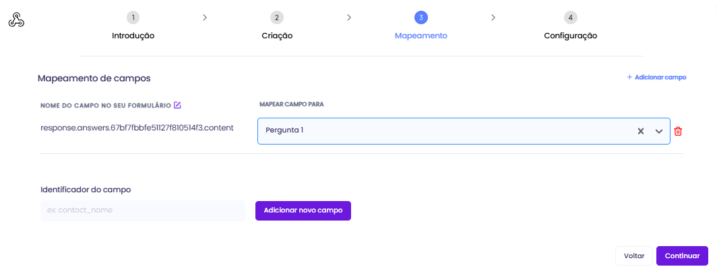The image size is (717, 273).
Task: Click the Continuar button
Action: pyautogui.click(x=682, y=256)
